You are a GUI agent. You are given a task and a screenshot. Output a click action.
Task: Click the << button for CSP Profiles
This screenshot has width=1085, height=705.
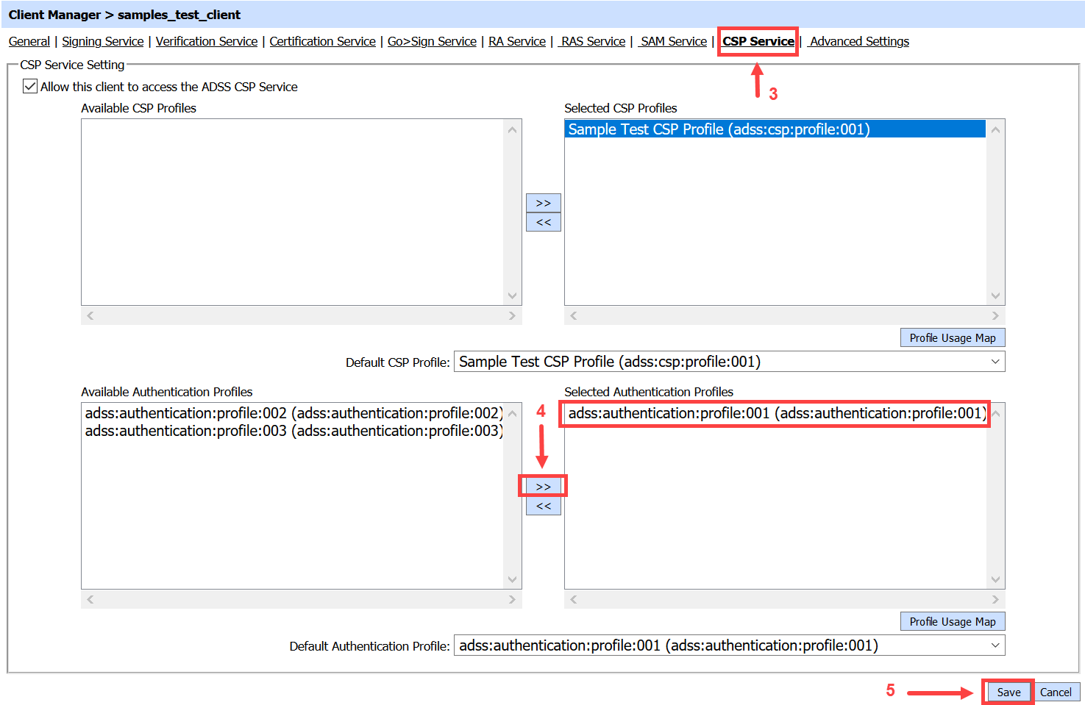(543, 222)
